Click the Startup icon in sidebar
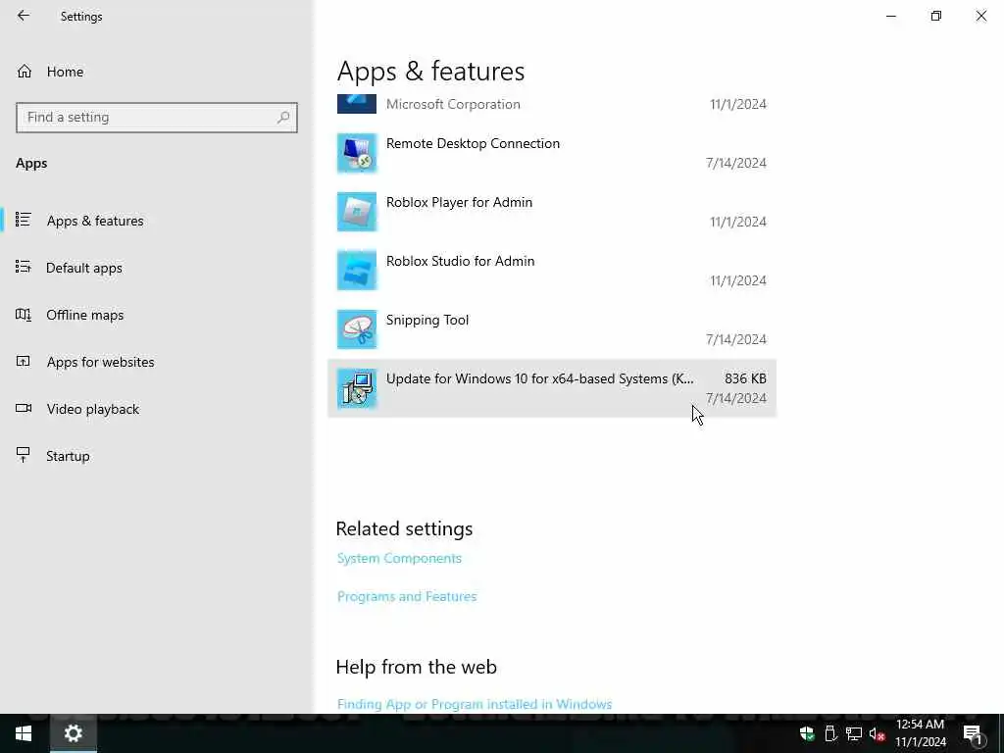The image size is (1004, 753). 24,455
